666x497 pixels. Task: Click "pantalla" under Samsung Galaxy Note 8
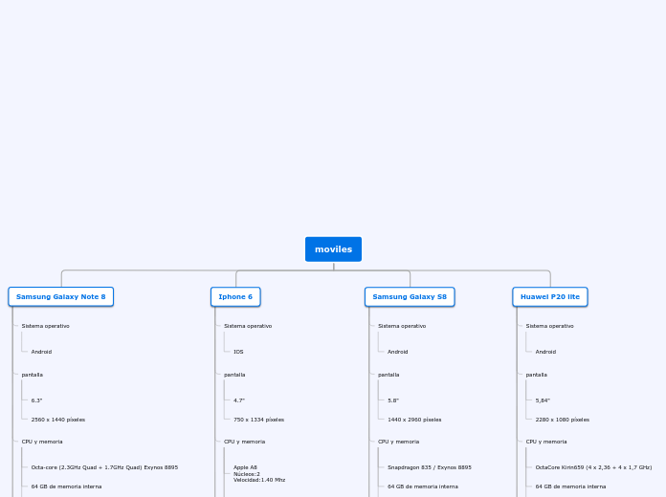tap(33, 375)
